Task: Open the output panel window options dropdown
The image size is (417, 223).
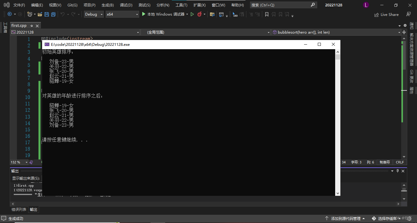Action: [x=392, y=171]
